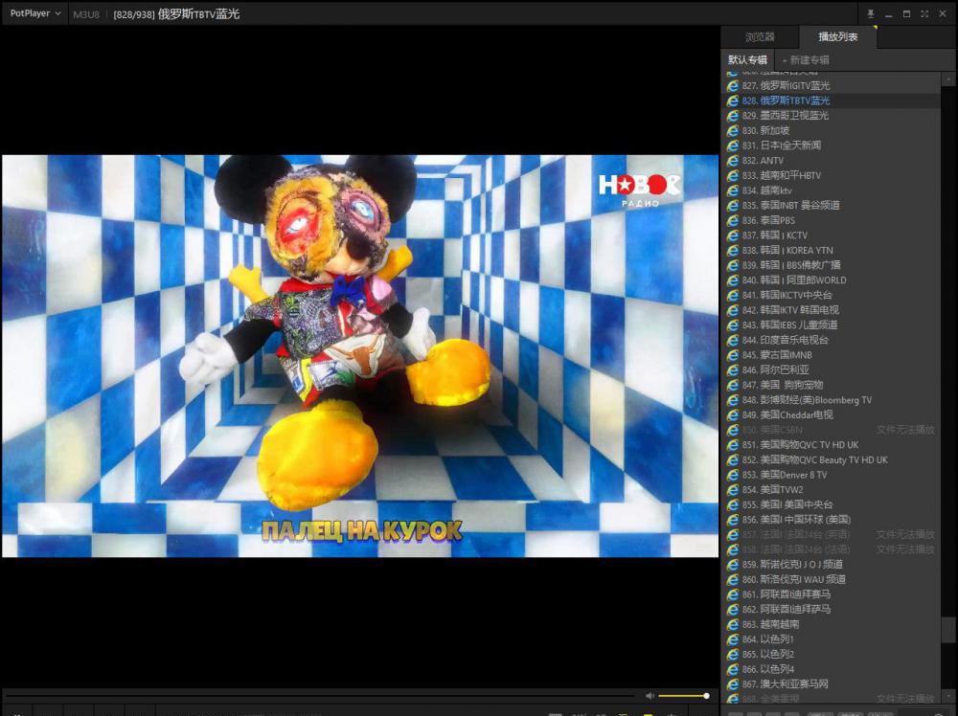Select 852. 美国购物QVC Beauty TV HD UK
The height and width of the screenshot is (716, 958).
[x=832, y=459]
